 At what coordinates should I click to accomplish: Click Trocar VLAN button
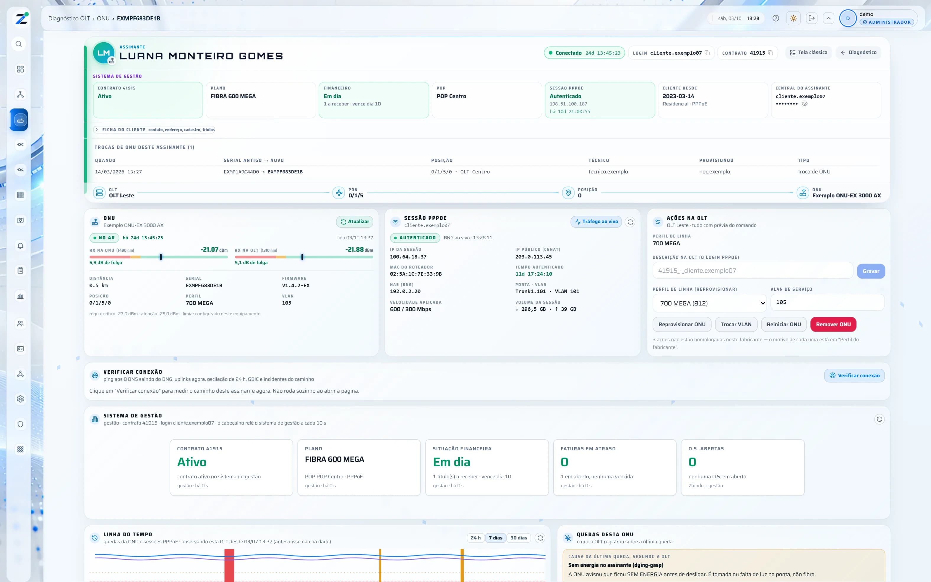(x=736, y=324)
